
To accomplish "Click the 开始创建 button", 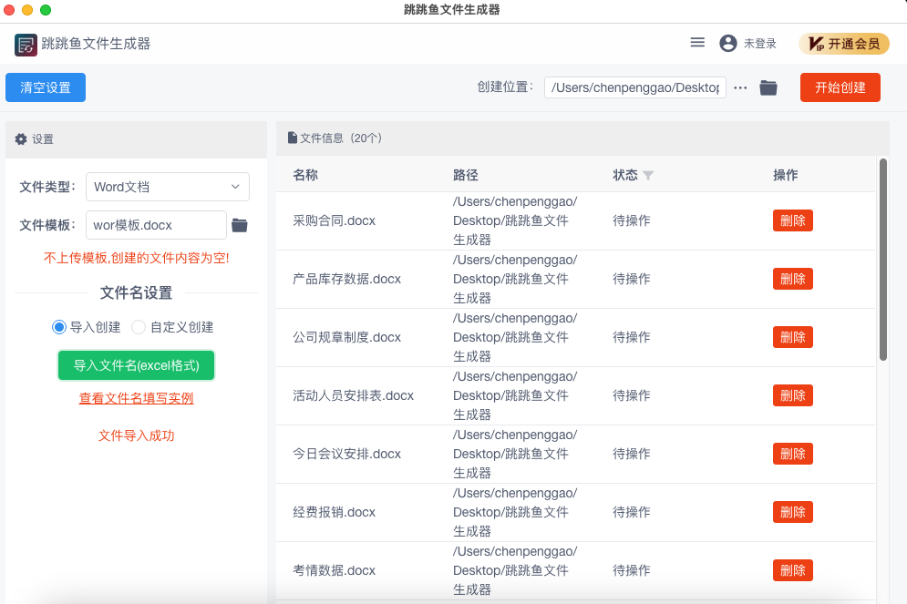I will (839, 87).
